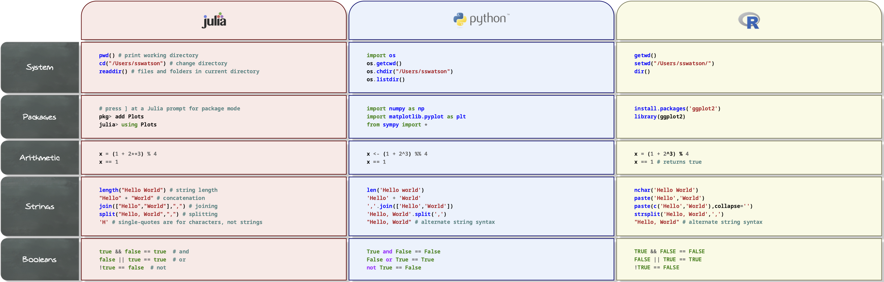The image size is (884, 282).
Task: Click '"Hello" * "World" # concatenation' line
Action: (x=152, y=198)
